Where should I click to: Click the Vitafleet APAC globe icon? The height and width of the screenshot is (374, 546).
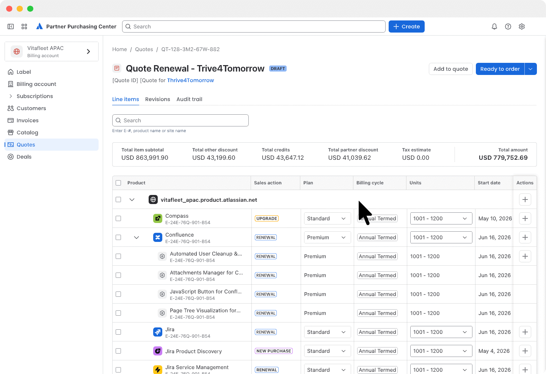click(17, 51)
